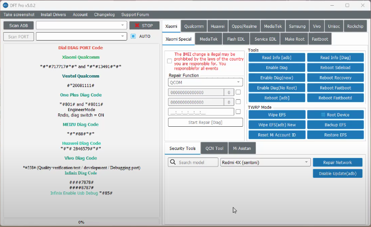Click the DFT Pro app logo icon
This screenshot has width=371, height=227.
tap(5, 5)
